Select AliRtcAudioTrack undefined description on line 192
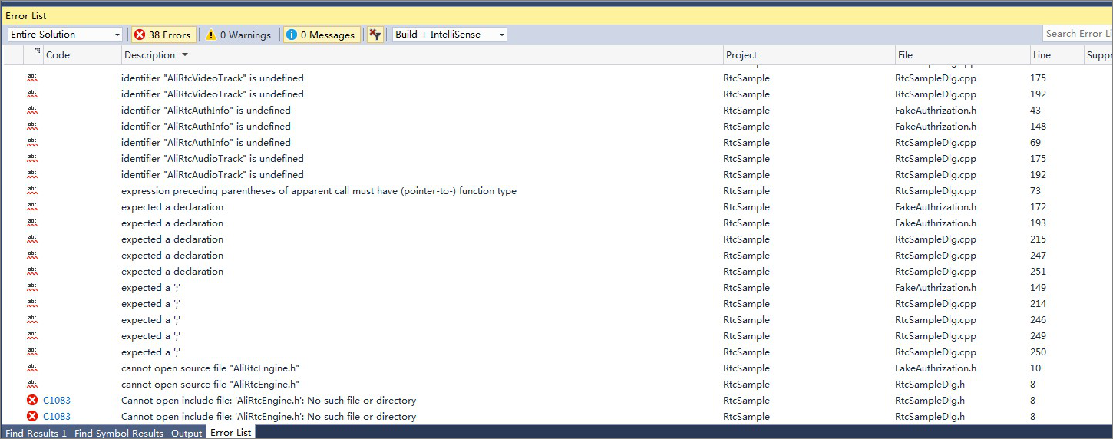Screen dimensions: 1113x439 [213, 175]
